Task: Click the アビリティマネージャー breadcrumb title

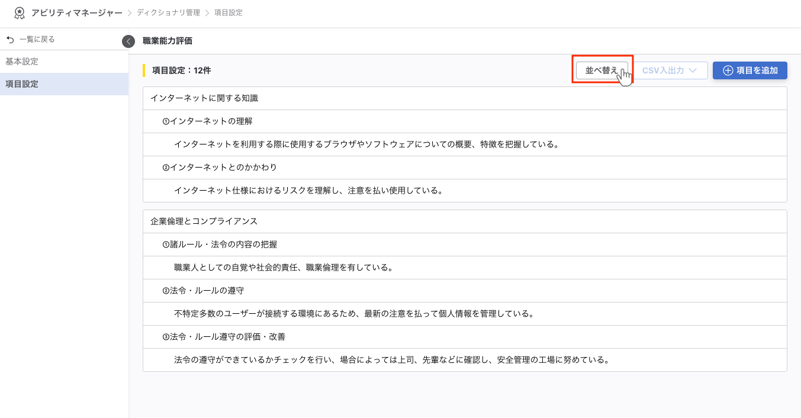Action: 77,12
